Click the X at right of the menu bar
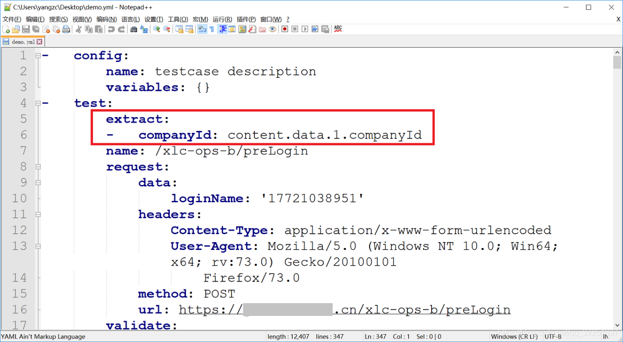Image resolution: width=623 pixels, height=342 pixels. click(x=618, y=19)
